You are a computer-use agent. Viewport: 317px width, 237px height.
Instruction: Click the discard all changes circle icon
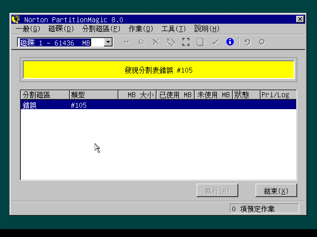click(x=262, y=42)
